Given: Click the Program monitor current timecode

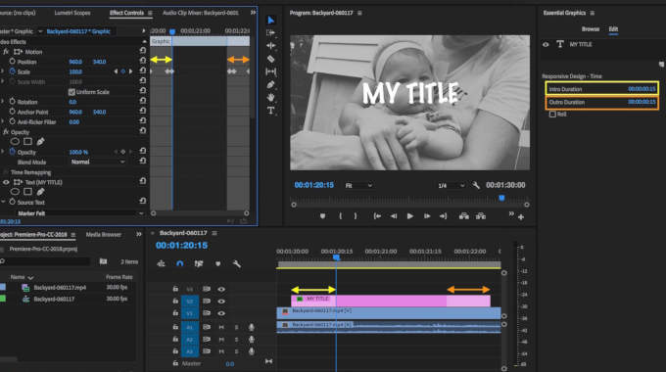Looking at the screenshot, I should pos(313,185).
